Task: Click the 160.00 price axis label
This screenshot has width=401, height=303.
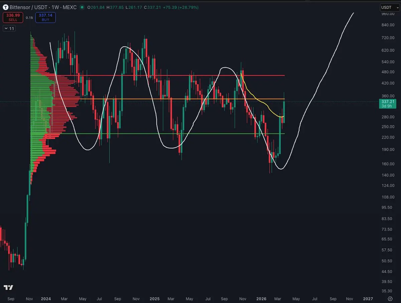Action: click(x=389, y=164)
